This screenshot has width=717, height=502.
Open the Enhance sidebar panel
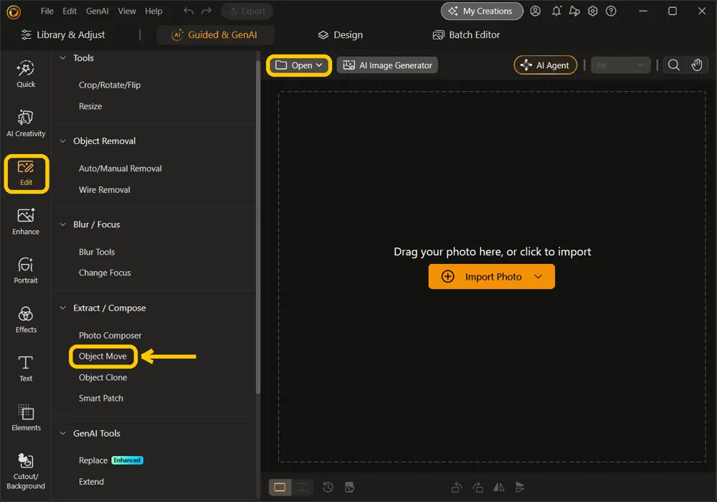tap(26, 222)
